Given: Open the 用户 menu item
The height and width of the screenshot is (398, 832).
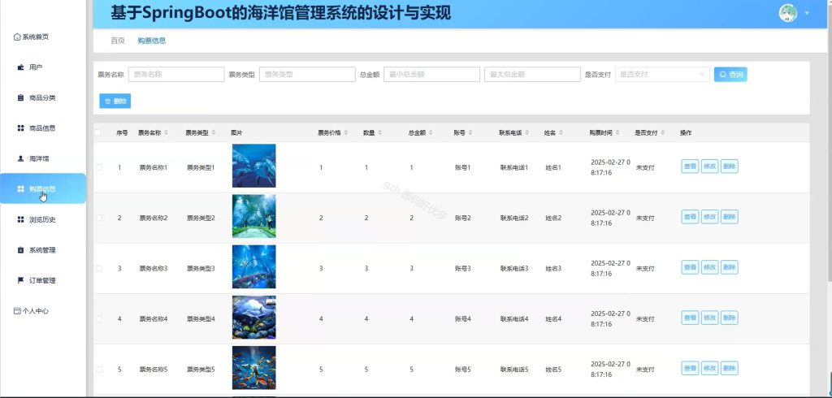Looking at the screenshot, I should click(43, 67).
